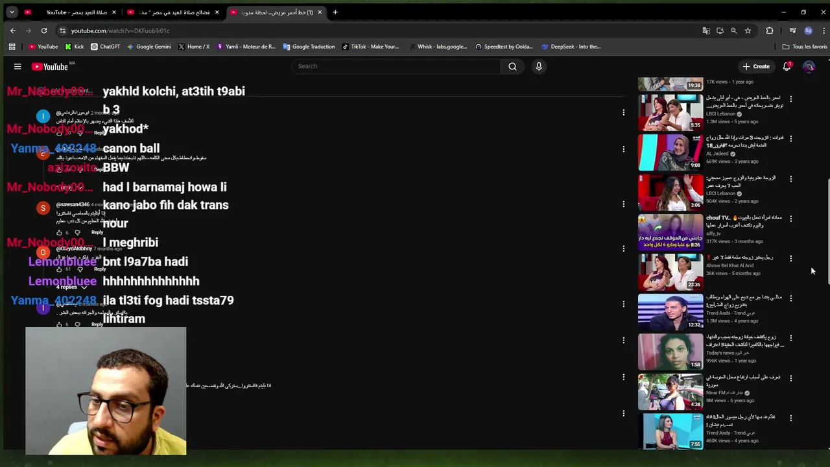Open the chouf TV video title
830x467 pixels.
pyautogui.click(x=744, y=222)
